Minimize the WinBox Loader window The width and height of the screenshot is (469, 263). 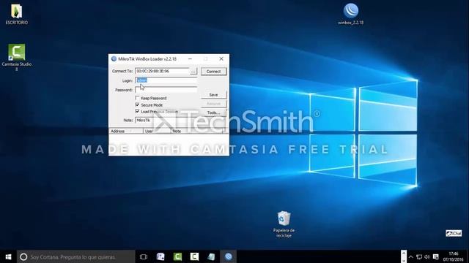tap(190, 58)
